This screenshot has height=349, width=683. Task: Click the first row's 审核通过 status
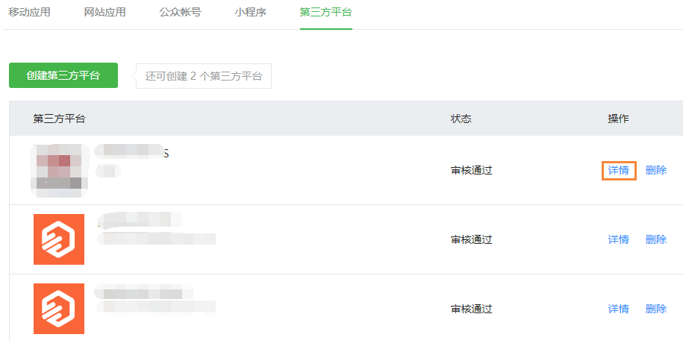pyautogui.click(x=472, y=170)
